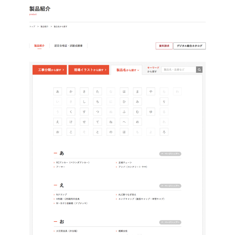
Task: Jump to the ま kana index
Action: [x=137, y=91]
